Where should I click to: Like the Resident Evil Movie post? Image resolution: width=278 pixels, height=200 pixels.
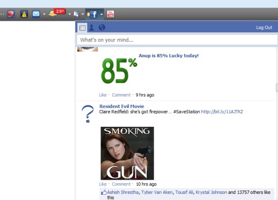point(103,184)
